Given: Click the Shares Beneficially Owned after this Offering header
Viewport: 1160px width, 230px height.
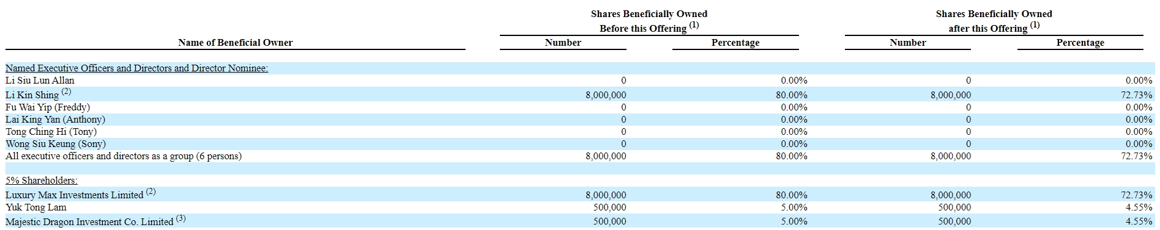Looking at the screenshot, I should [x=994, y=21].
